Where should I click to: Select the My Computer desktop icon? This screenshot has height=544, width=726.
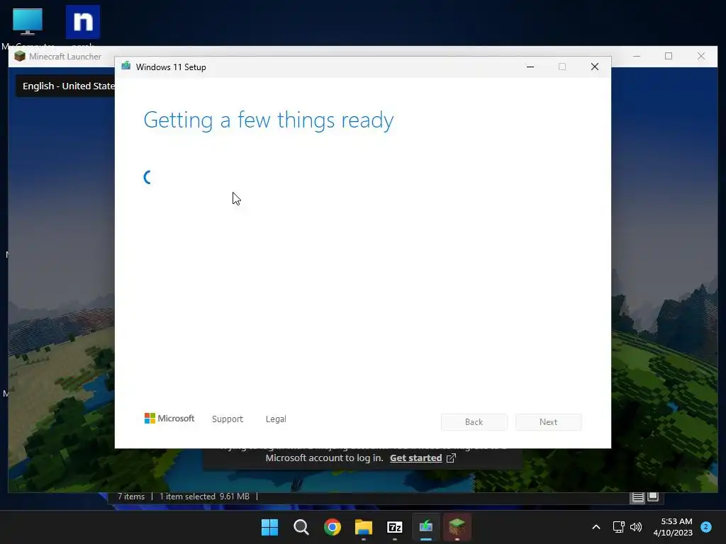tap(28, 25)
